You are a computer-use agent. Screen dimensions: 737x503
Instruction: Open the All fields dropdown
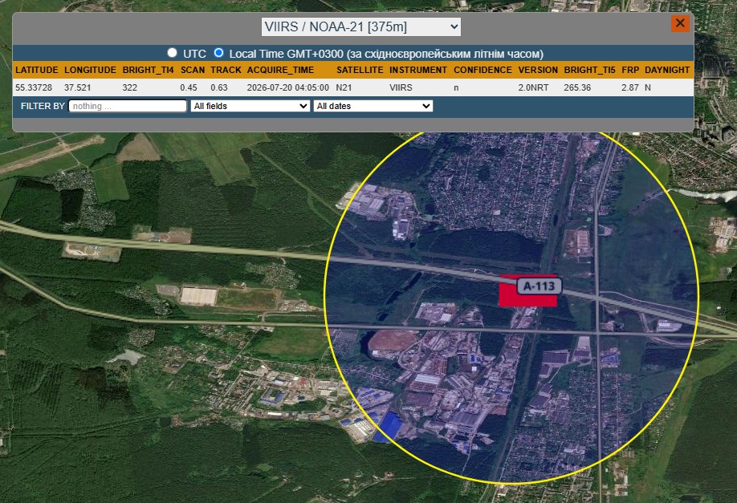[250, 106]
